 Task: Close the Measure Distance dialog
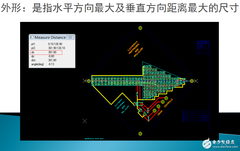71,37
